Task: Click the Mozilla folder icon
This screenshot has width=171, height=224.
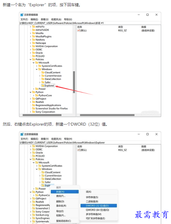Action: (33, 33)
